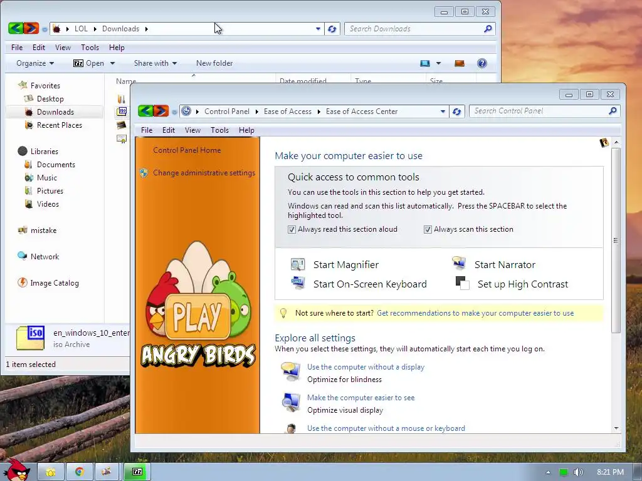The width and height of the screenshot is (642, 481).
Task: Show hidden tray icons arrow
Action: pos(548,472)
